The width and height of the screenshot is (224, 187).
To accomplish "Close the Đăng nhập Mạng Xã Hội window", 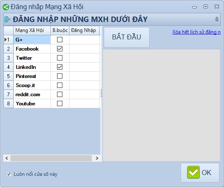I will click(217, 7).
